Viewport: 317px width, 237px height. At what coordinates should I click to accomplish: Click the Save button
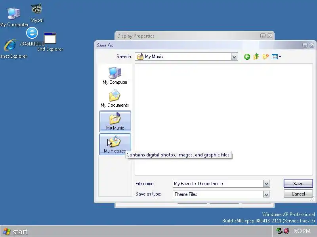[x=298, y=183]
